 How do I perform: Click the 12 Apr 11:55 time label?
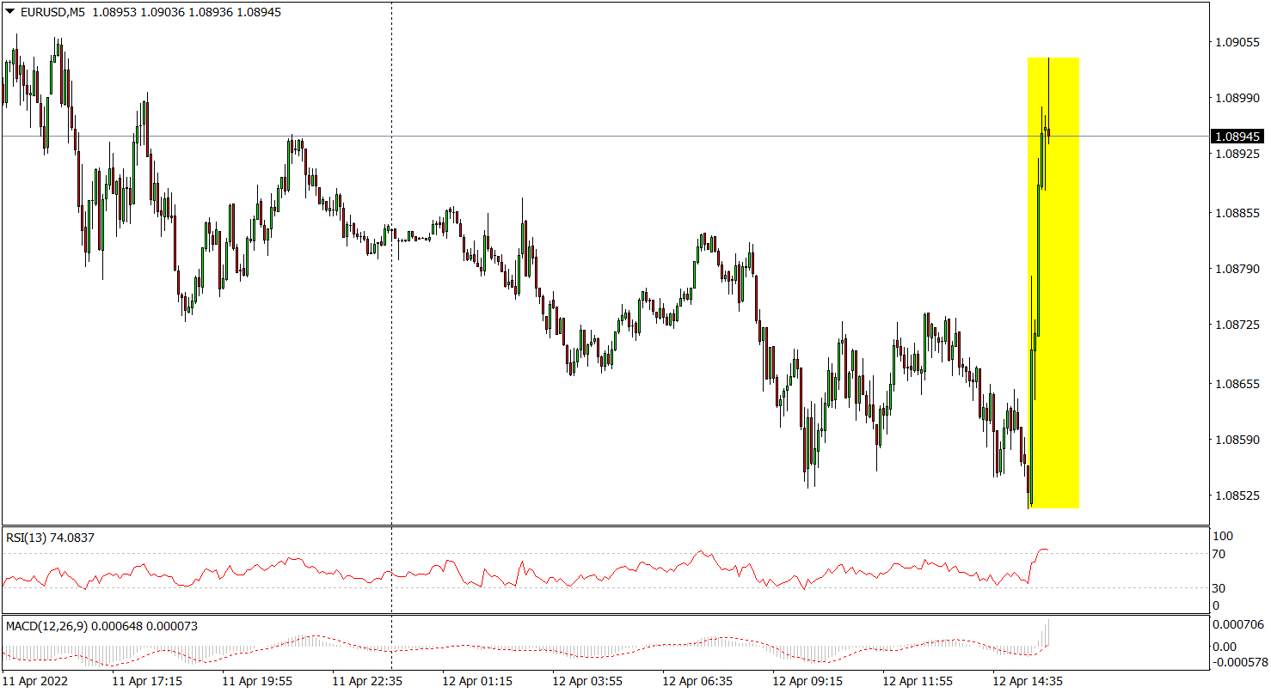click(x=918, y=681)
